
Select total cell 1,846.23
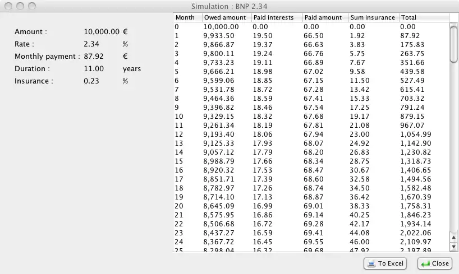416,215
